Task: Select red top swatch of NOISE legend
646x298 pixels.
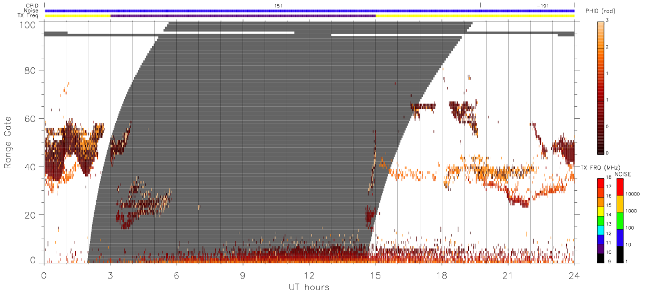Action: tap(620, 187)
